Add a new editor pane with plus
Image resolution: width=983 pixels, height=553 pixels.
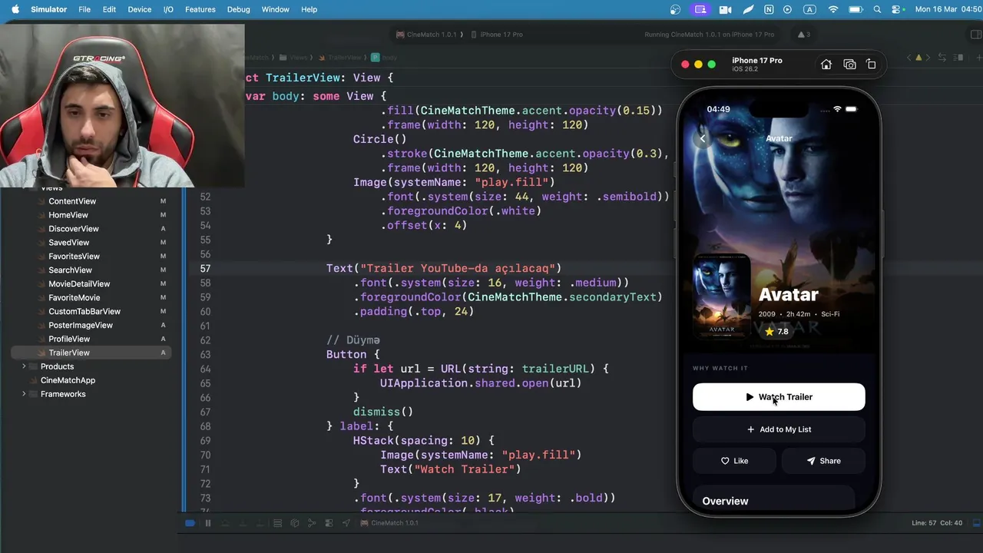[x=978, y=58]
